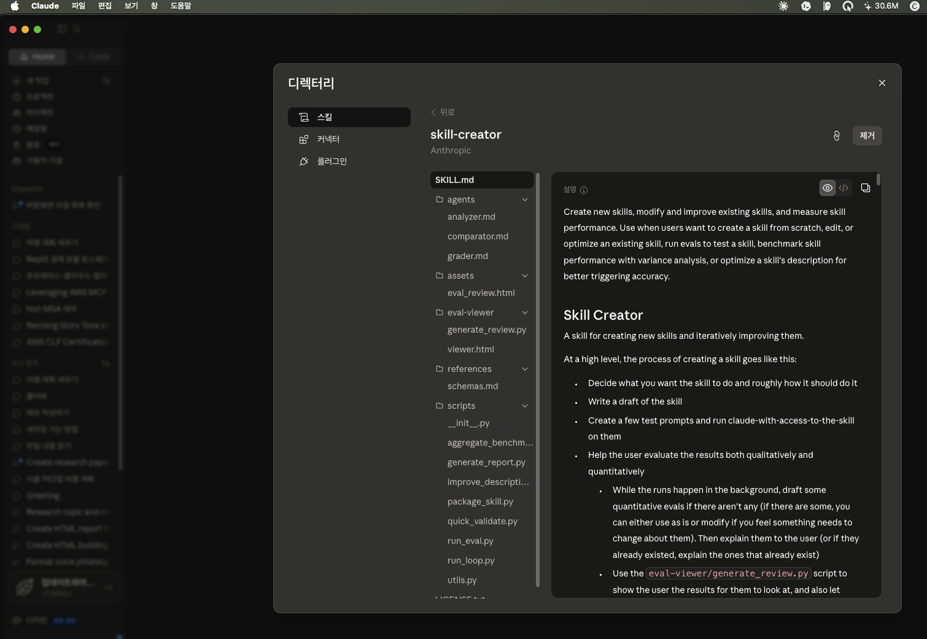Open the Claude app menu
927x639 pixels.
click(x=45, y=6)
